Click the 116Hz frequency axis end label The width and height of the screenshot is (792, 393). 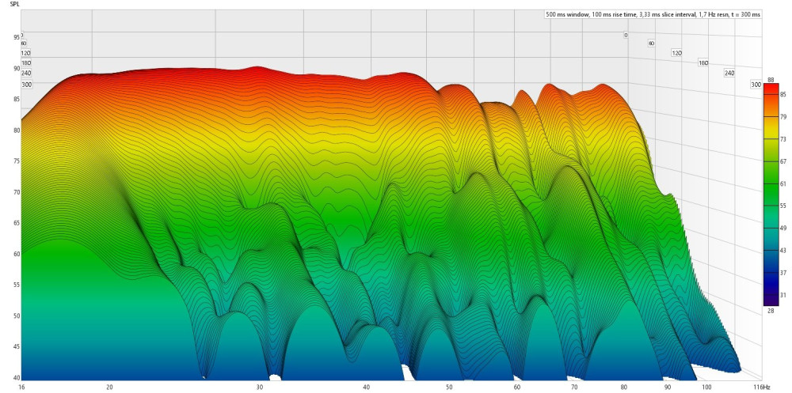[x=761, y=387]
